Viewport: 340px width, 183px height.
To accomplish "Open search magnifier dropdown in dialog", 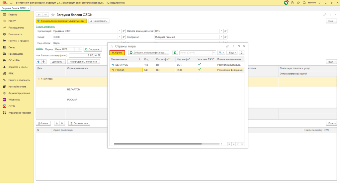I will click(x=221, y=53).
